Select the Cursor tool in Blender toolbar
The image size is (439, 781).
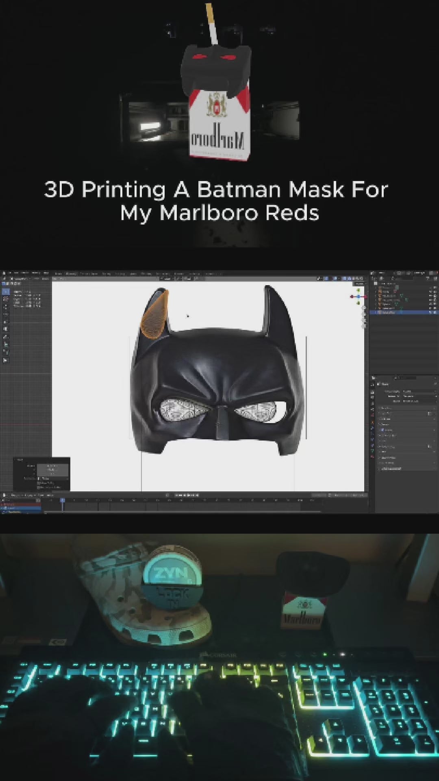click(6, 299)
